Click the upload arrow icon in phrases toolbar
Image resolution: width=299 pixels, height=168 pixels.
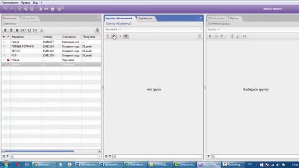[232, 36]
